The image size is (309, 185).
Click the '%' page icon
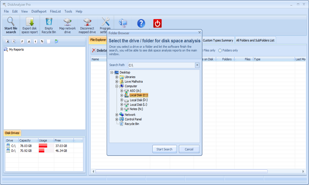pos(42,41)
